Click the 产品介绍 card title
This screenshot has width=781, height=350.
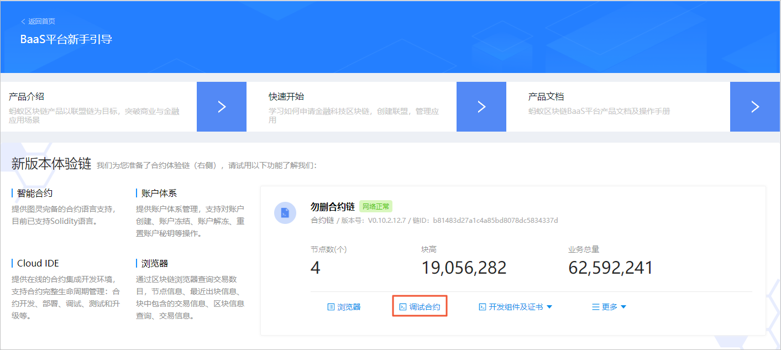(x=27, y=97)
